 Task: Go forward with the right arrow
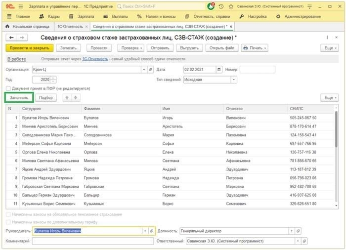[x=22, y=38]
